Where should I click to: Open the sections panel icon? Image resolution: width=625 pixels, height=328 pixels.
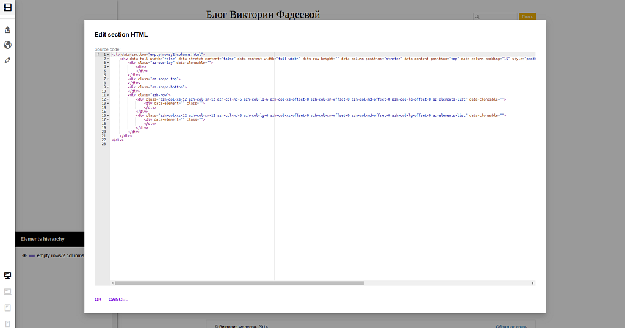7,7
